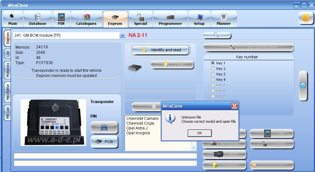Select Chevrolet Cruze in the vehicle list
The width and height of the screenshot is (315, 172).
[x=140, y=123]
